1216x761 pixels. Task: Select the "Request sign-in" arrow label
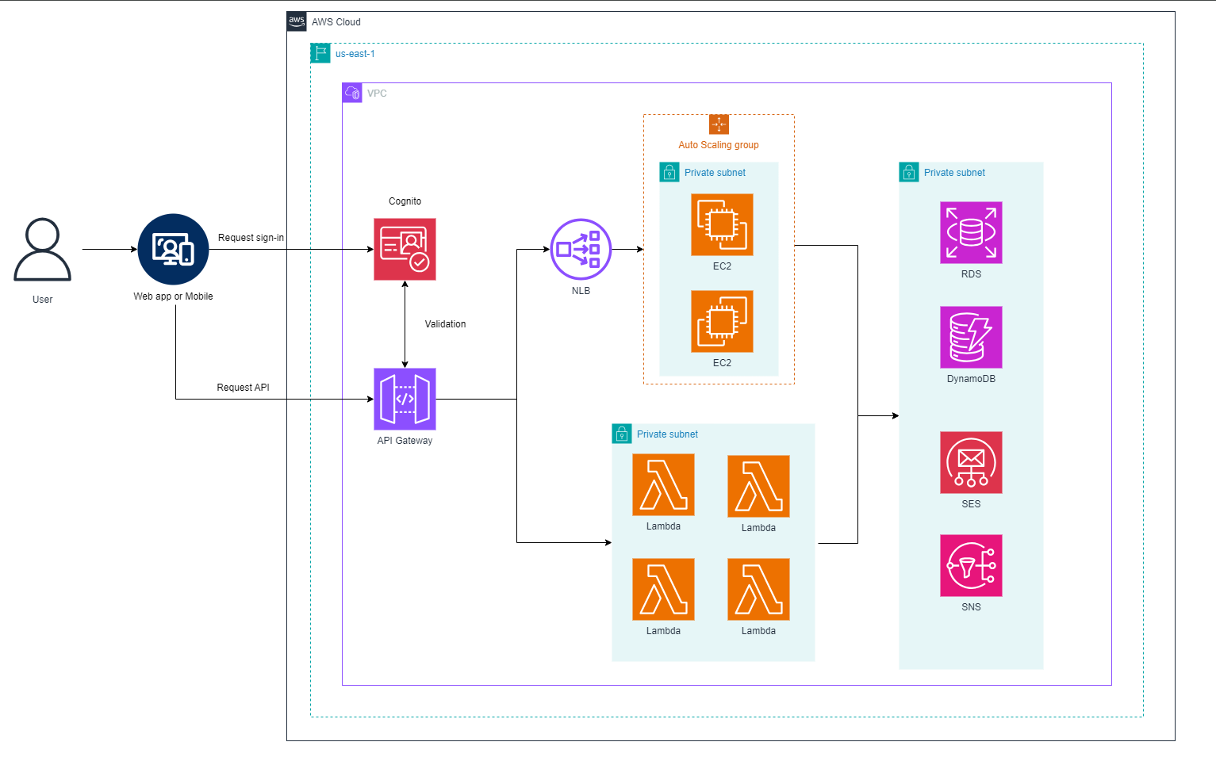click(x=251, y=238)
